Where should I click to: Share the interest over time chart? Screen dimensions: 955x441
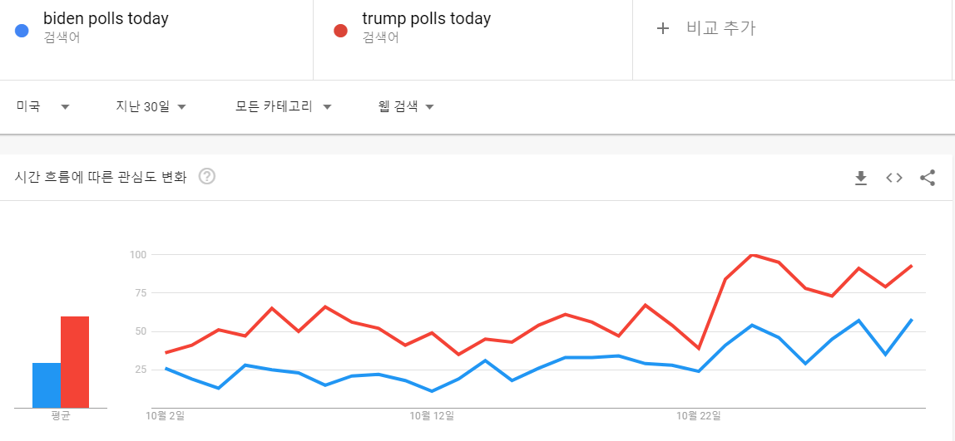[x=928, y=178]
